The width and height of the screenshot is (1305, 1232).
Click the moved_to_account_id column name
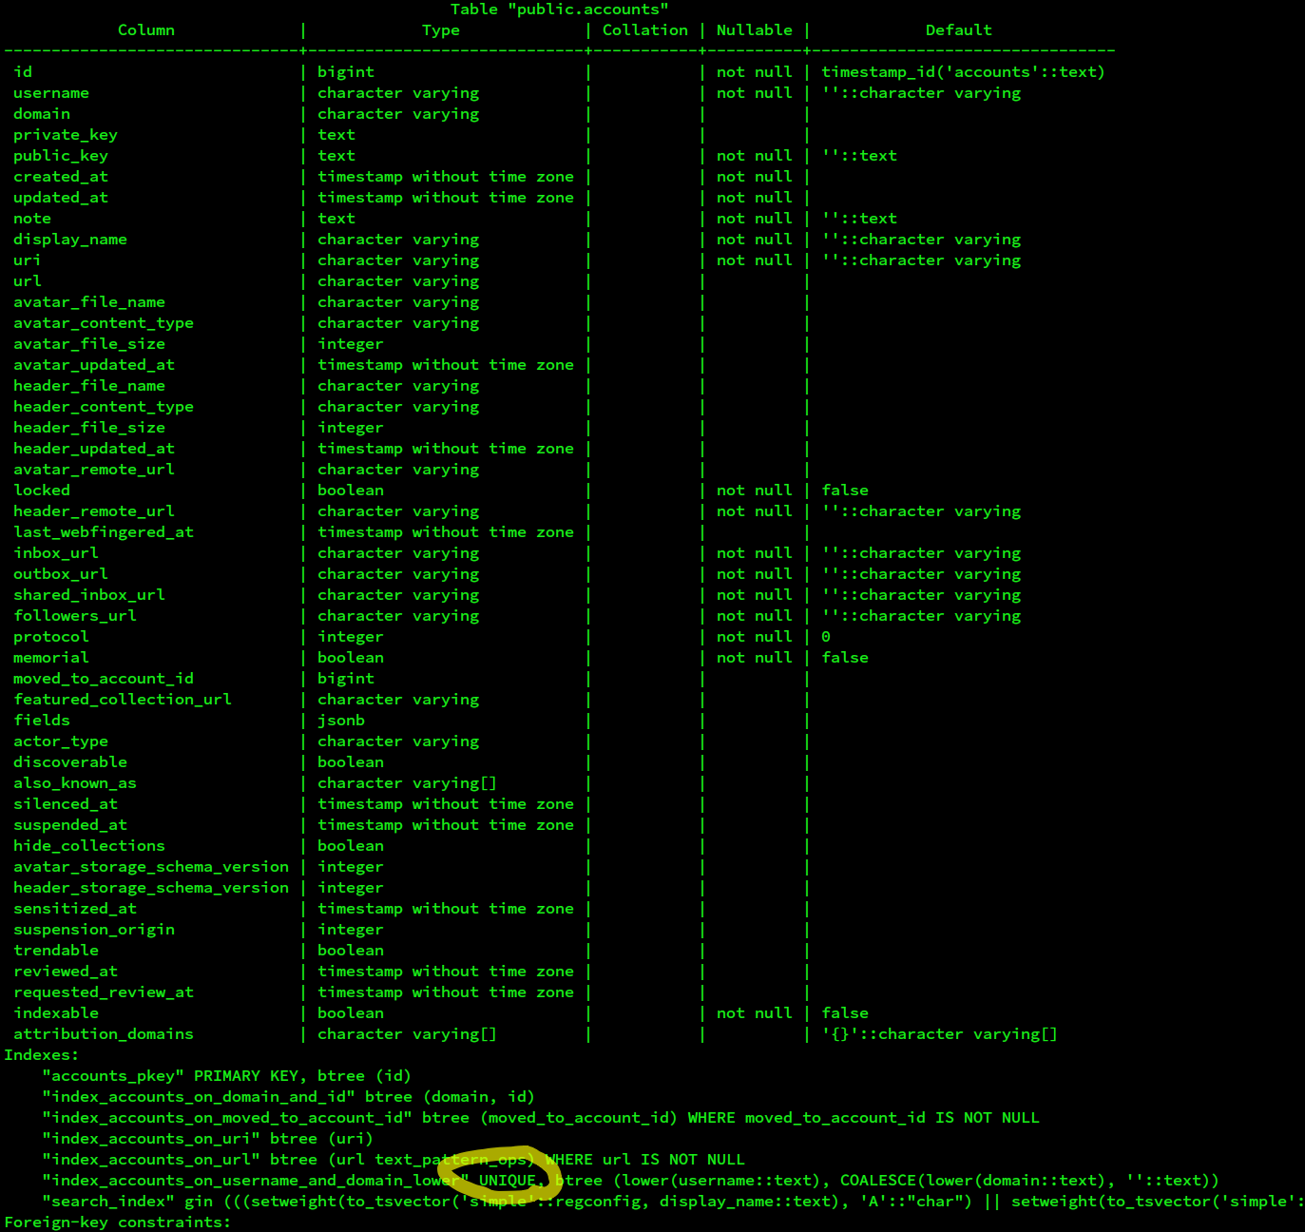[103, 678]
